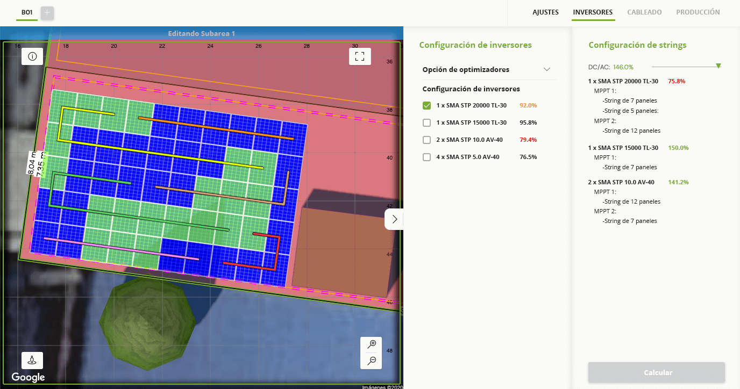Viewport: 740px width, 389px height.
Task: Select 4 x SMA STP 5.0 AV-40 checkbox
Action: click(x=427, y=157)
